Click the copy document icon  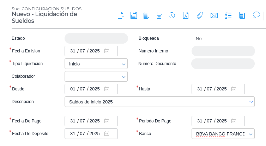click(146, 15)
